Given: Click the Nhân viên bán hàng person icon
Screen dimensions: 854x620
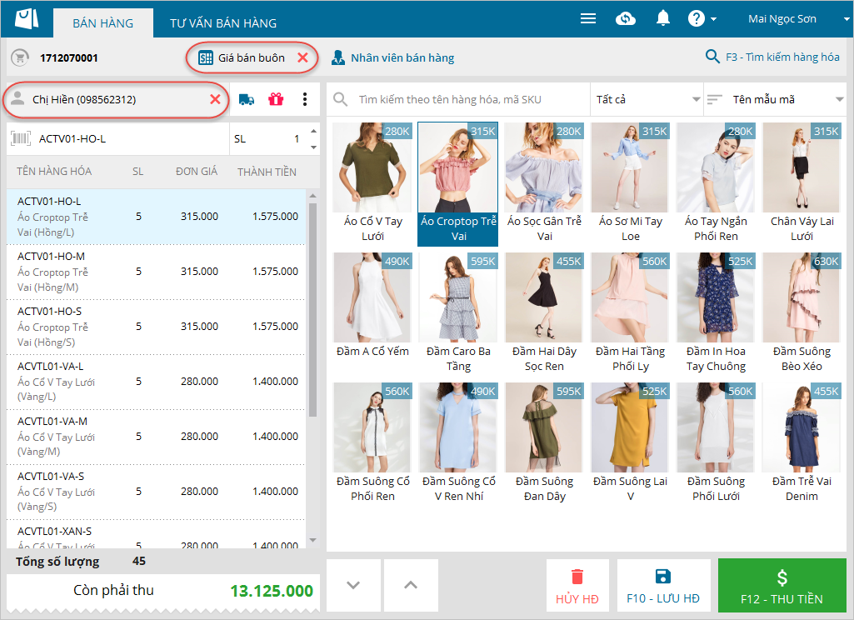Looking at the screenshot, I should 337,57.
